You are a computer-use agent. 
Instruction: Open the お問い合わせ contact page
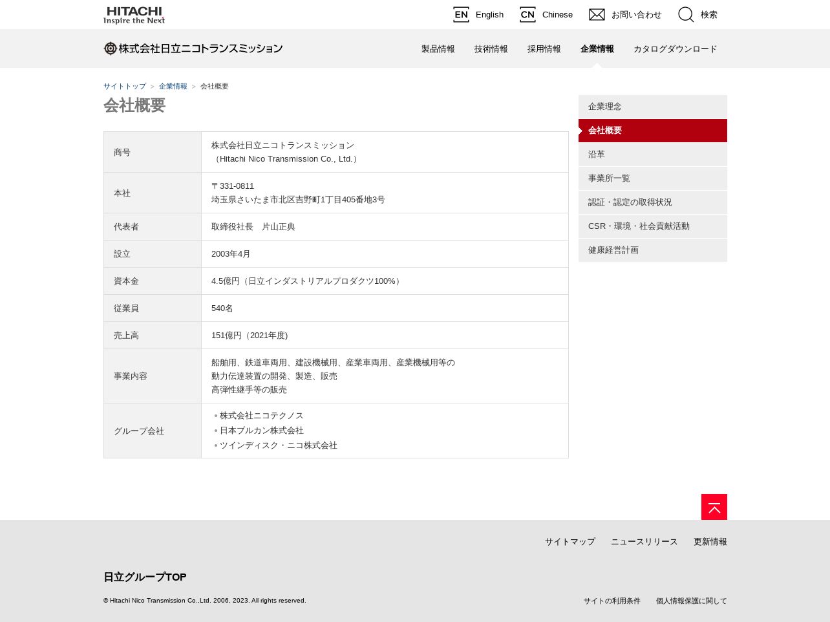point(637,15)
